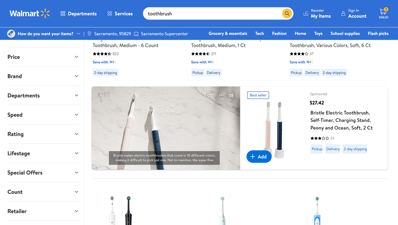This screenshot has width=398, height=225.
Task: Open Toothbrush, Various Colors, Soft, 6 Ct title
Action: coord(330,45)
